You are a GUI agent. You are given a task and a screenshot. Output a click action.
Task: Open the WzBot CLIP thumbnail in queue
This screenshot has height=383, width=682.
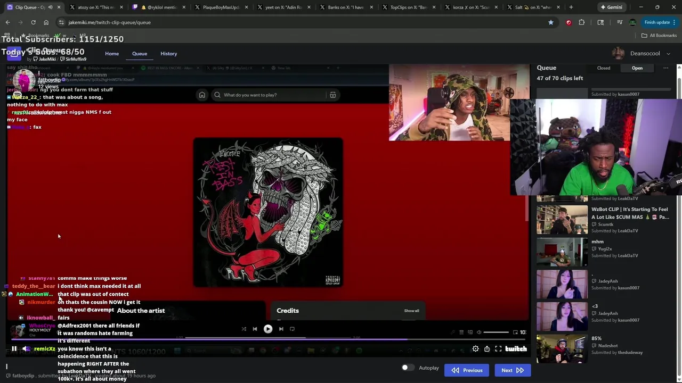tap(562, 220)
